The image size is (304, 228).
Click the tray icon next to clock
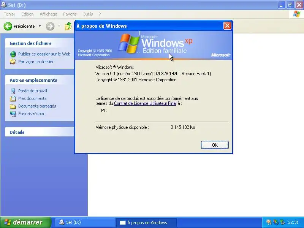pyautogui.click(x=282, y=222)
